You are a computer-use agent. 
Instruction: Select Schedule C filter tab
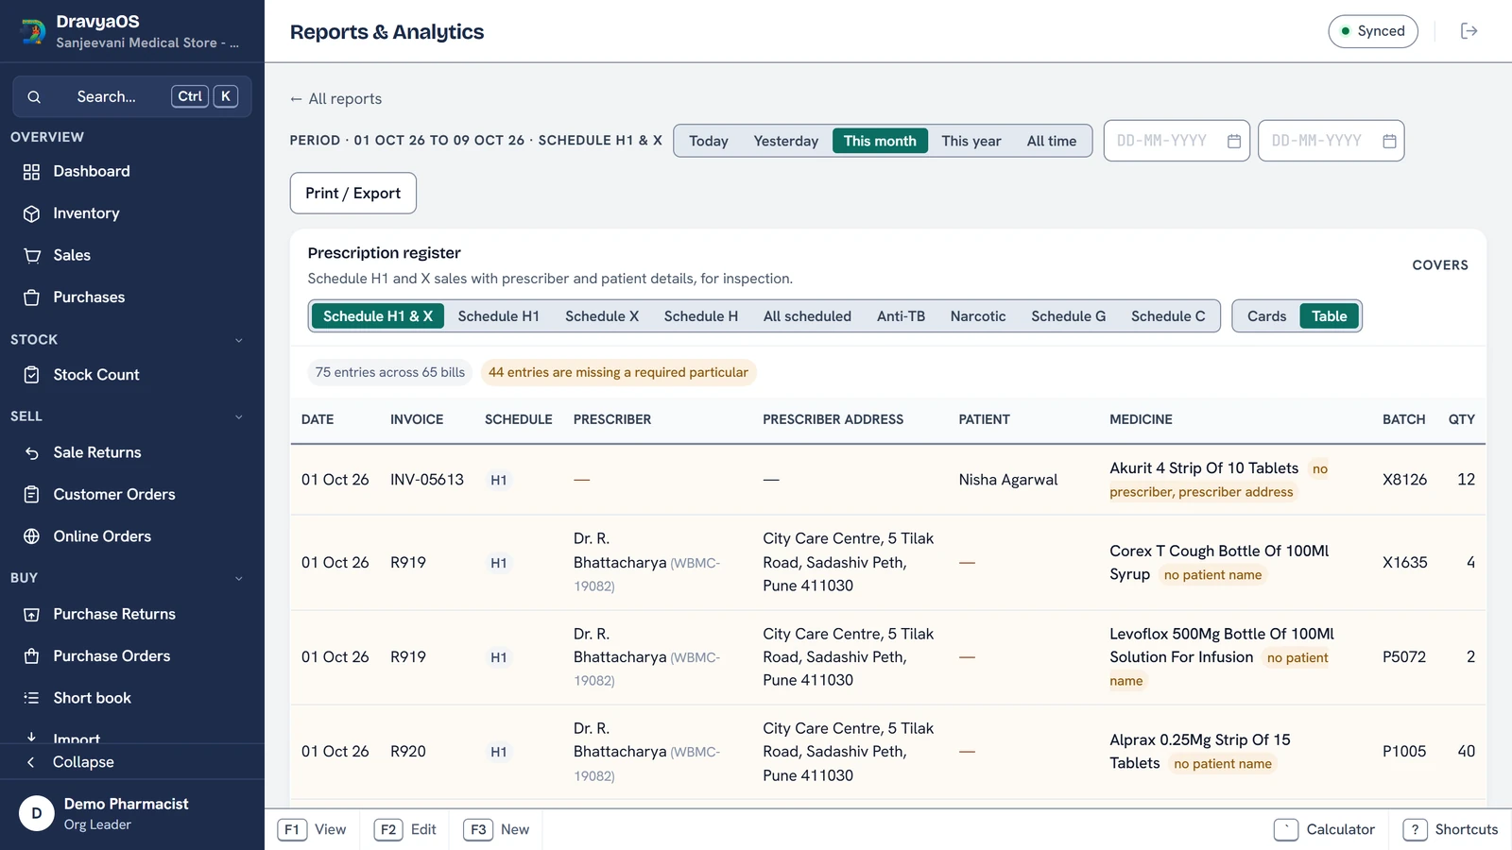(1168, 316)
